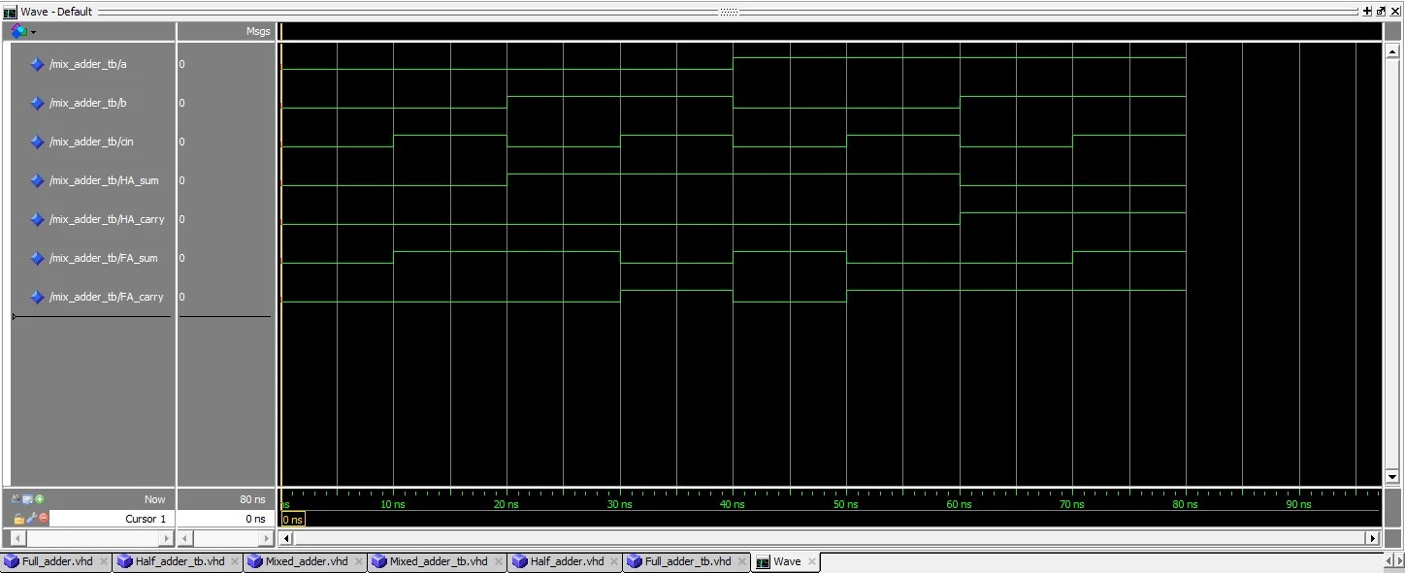1405x573 pixels.
Task: Undock the Wave window
Action: (x=1381, y=11)
